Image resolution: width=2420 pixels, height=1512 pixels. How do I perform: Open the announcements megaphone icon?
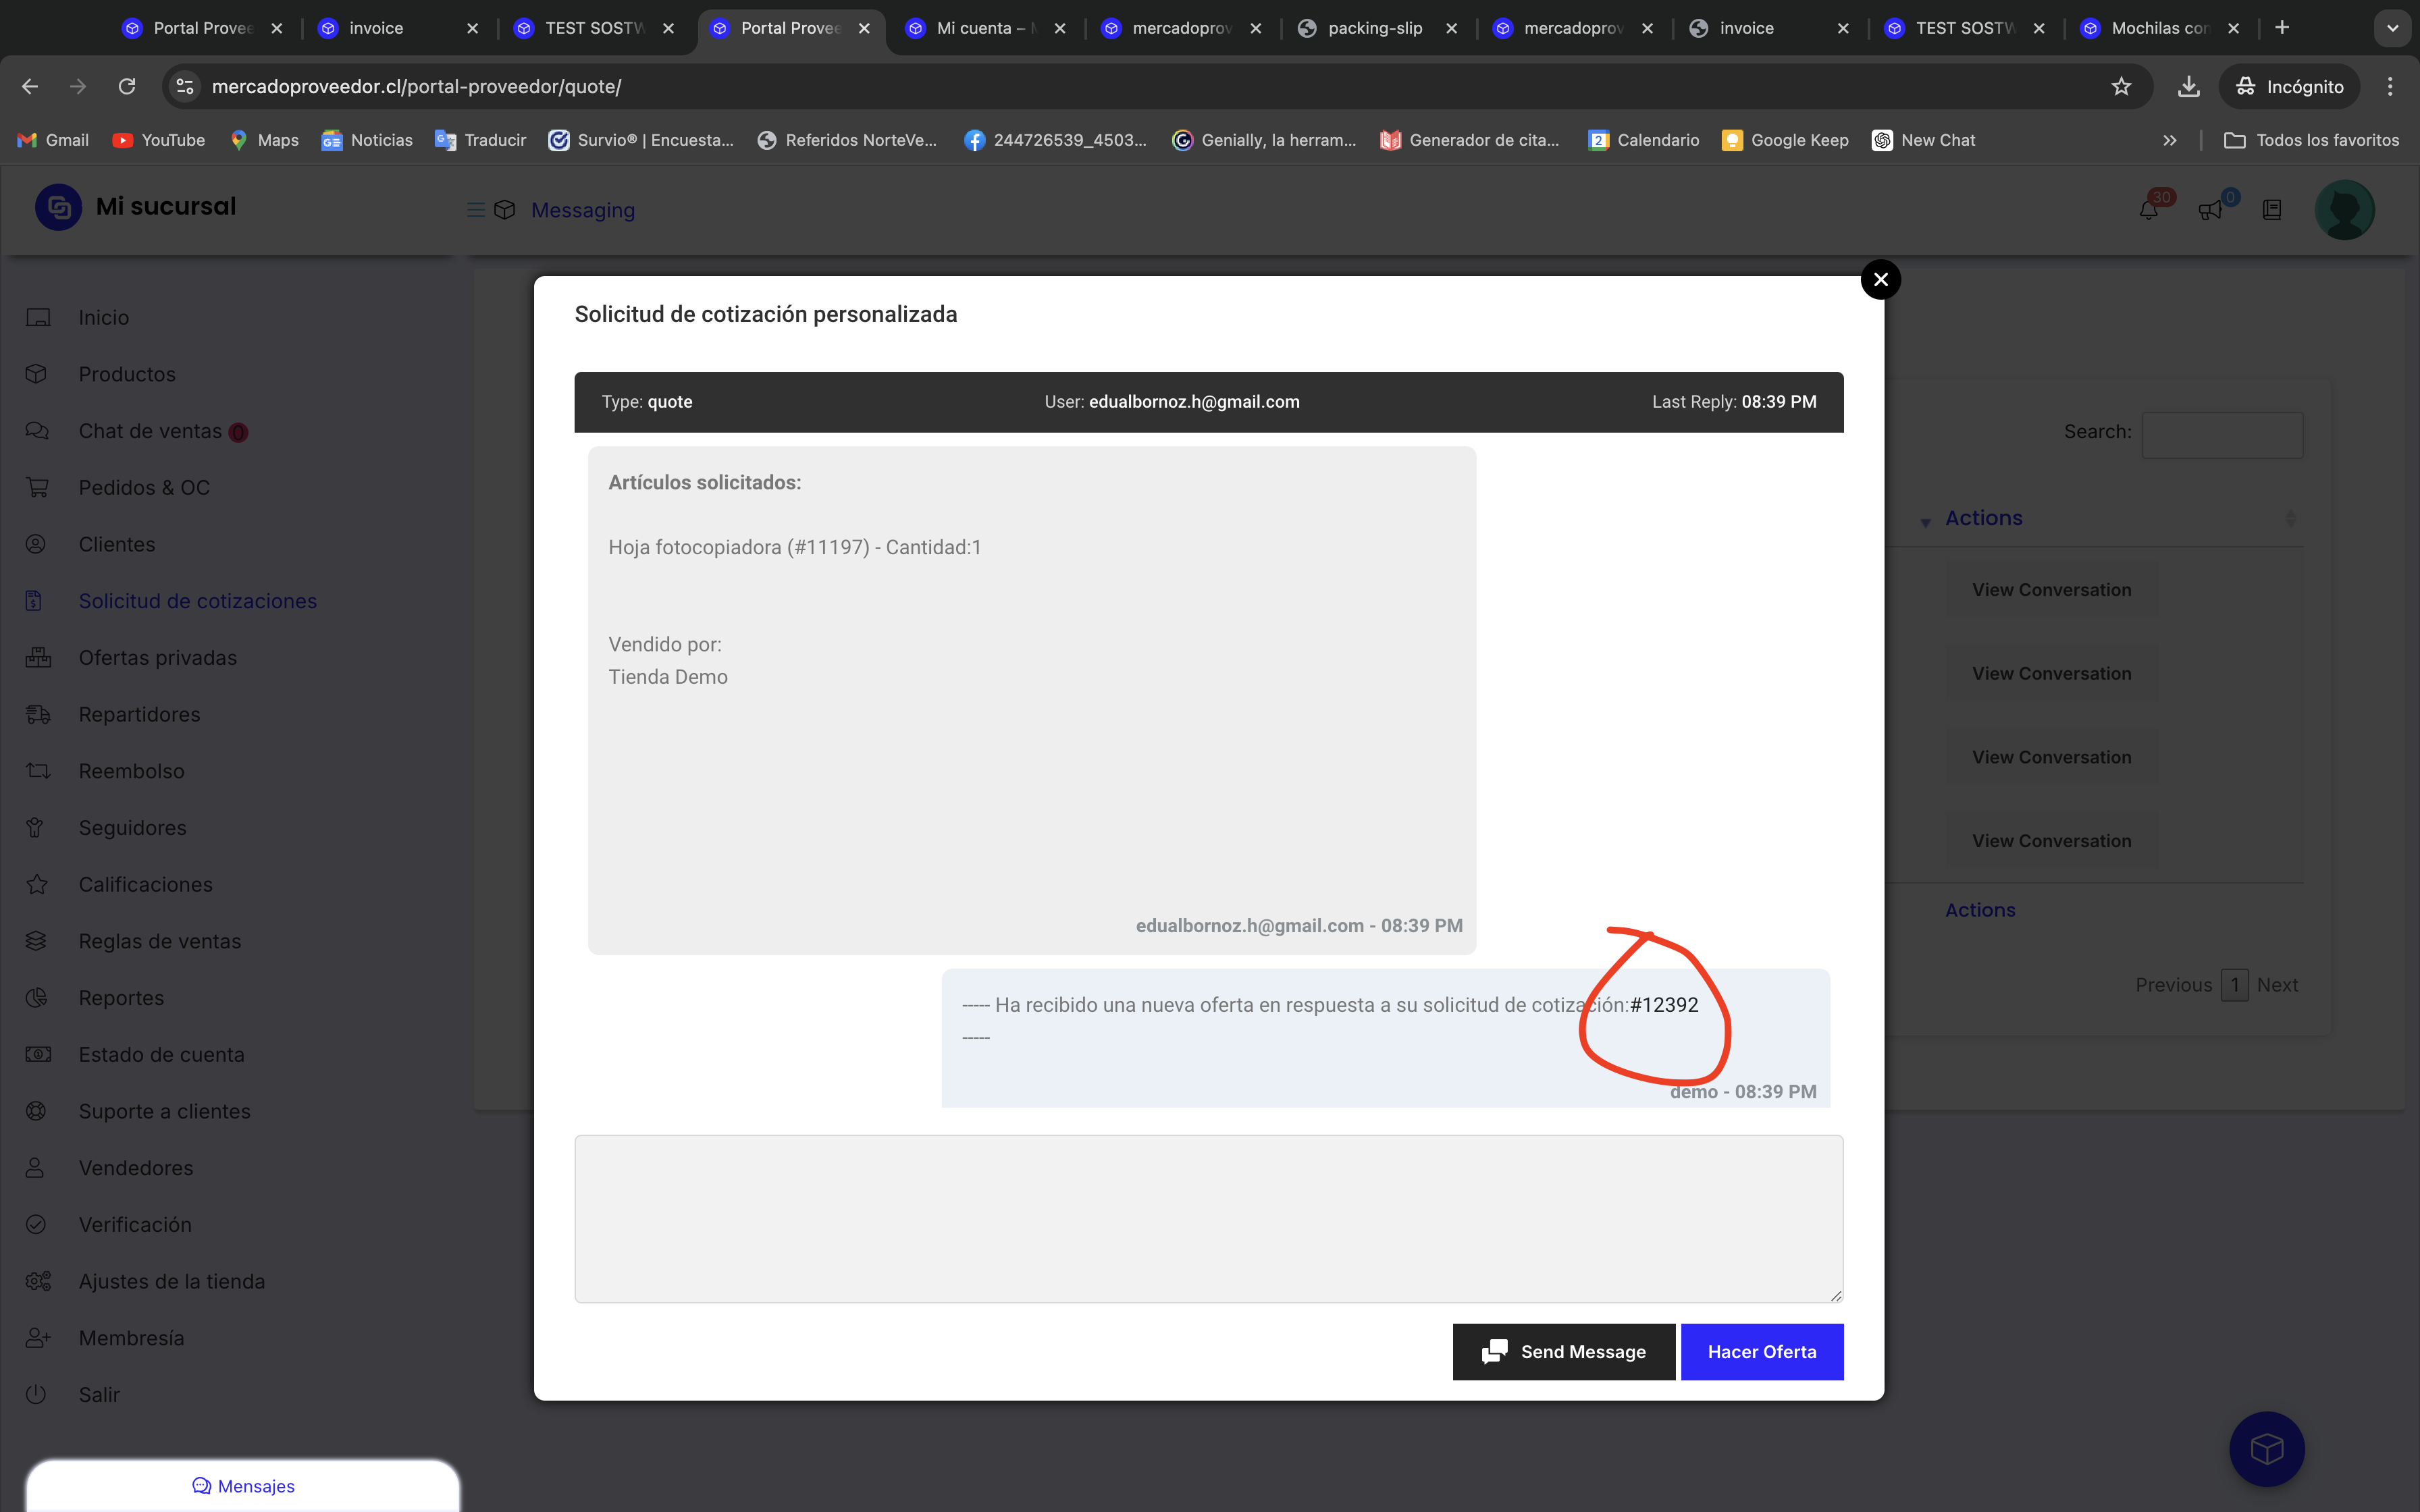point(2210,210)
